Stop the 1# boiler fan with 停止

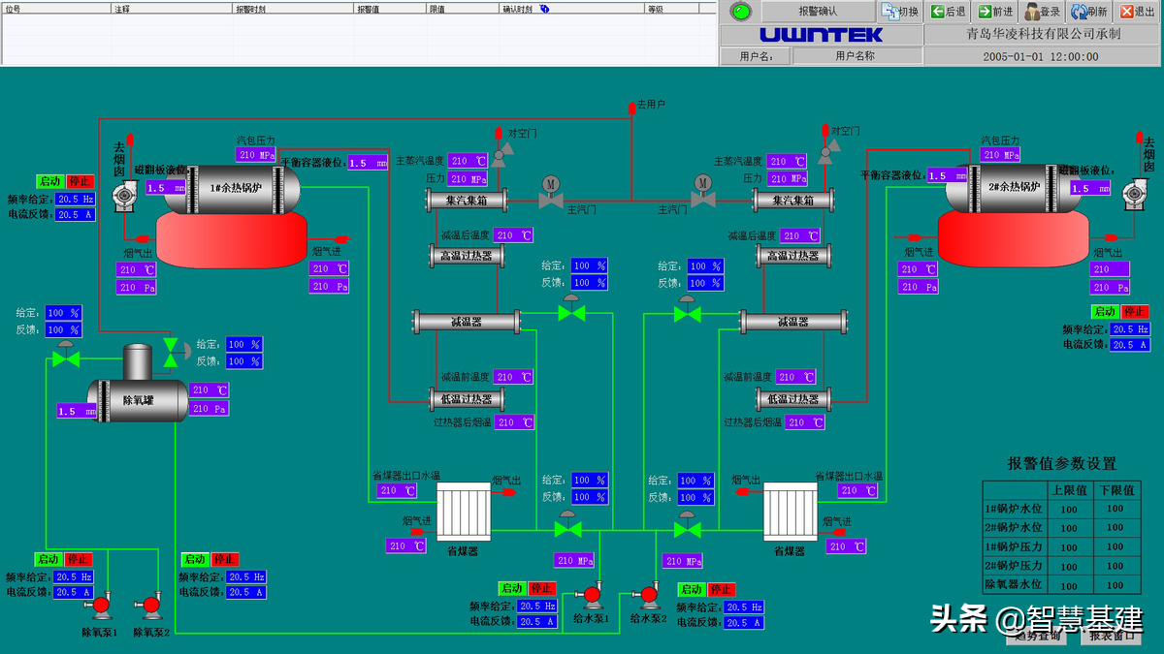[x=80, y=181]
